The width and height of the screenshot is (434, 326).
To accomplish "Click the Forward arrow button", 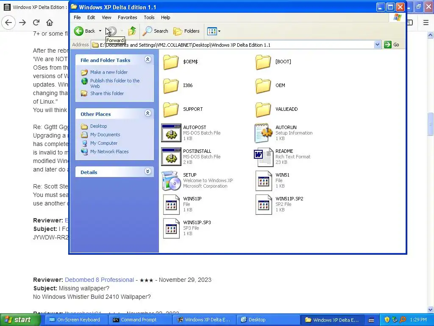I will [x=112, y=31].
